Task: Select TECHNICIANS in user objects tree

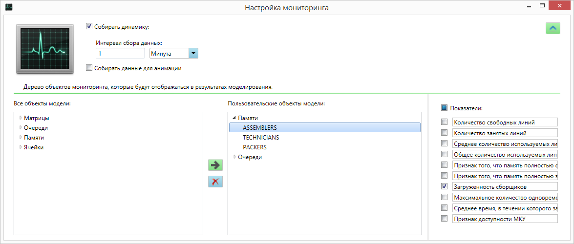Action: tap(261, 138)
